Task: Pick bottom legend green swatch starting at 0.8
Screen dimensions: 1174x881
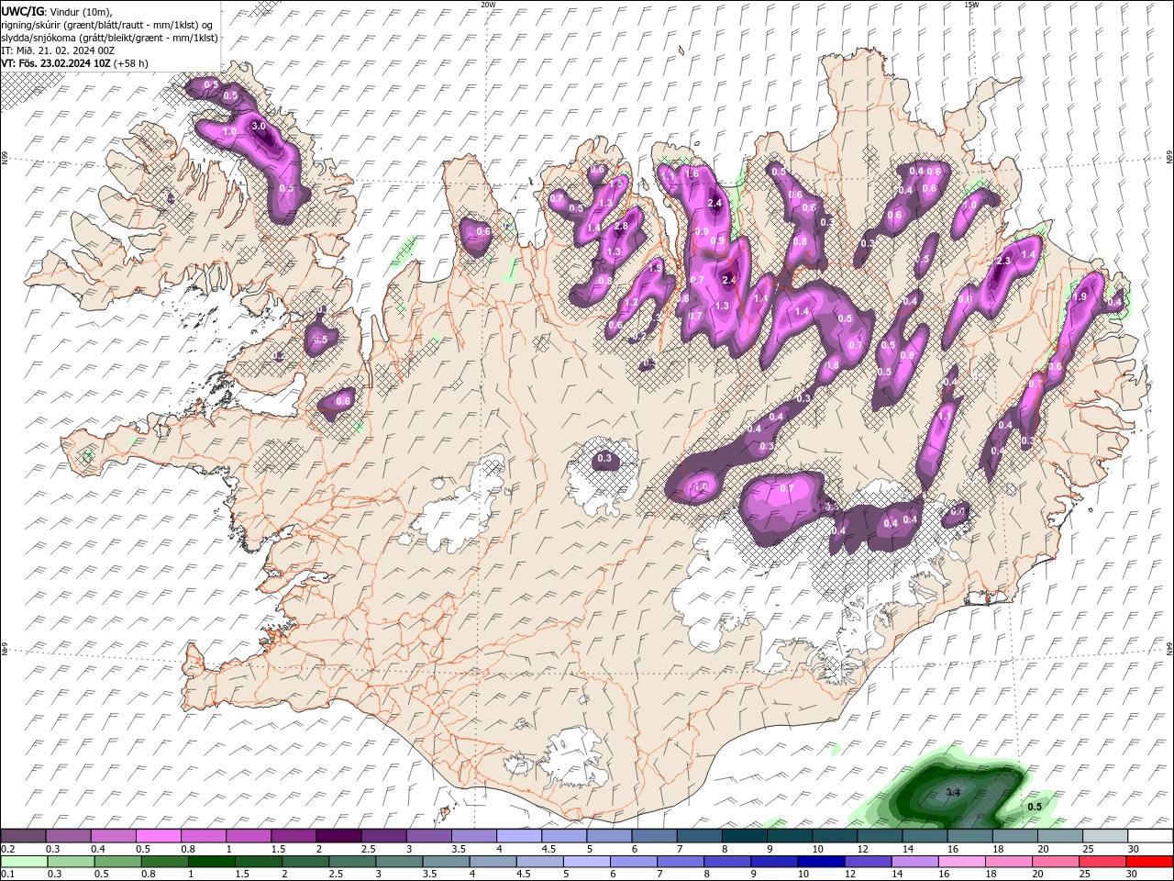Action: pos(164,862)
